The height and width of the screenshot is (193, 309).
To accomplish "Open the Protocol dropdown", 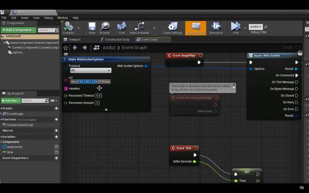I will point(91,71).
